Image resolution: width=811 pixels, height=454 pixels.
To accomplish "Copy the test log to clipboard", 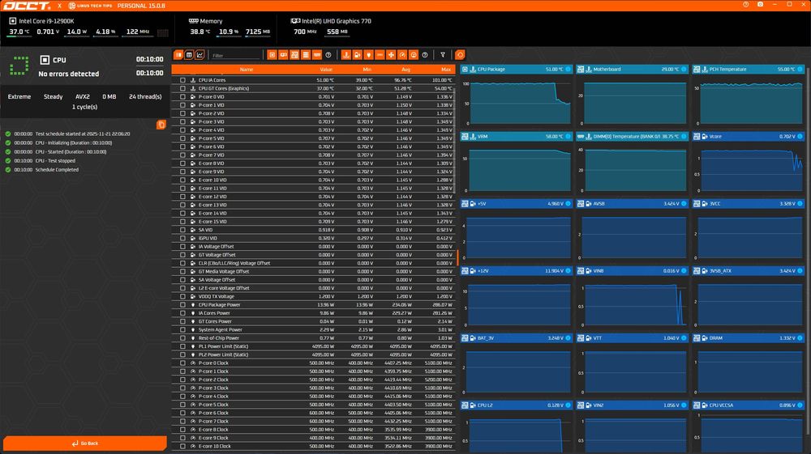I will [161, 125].
